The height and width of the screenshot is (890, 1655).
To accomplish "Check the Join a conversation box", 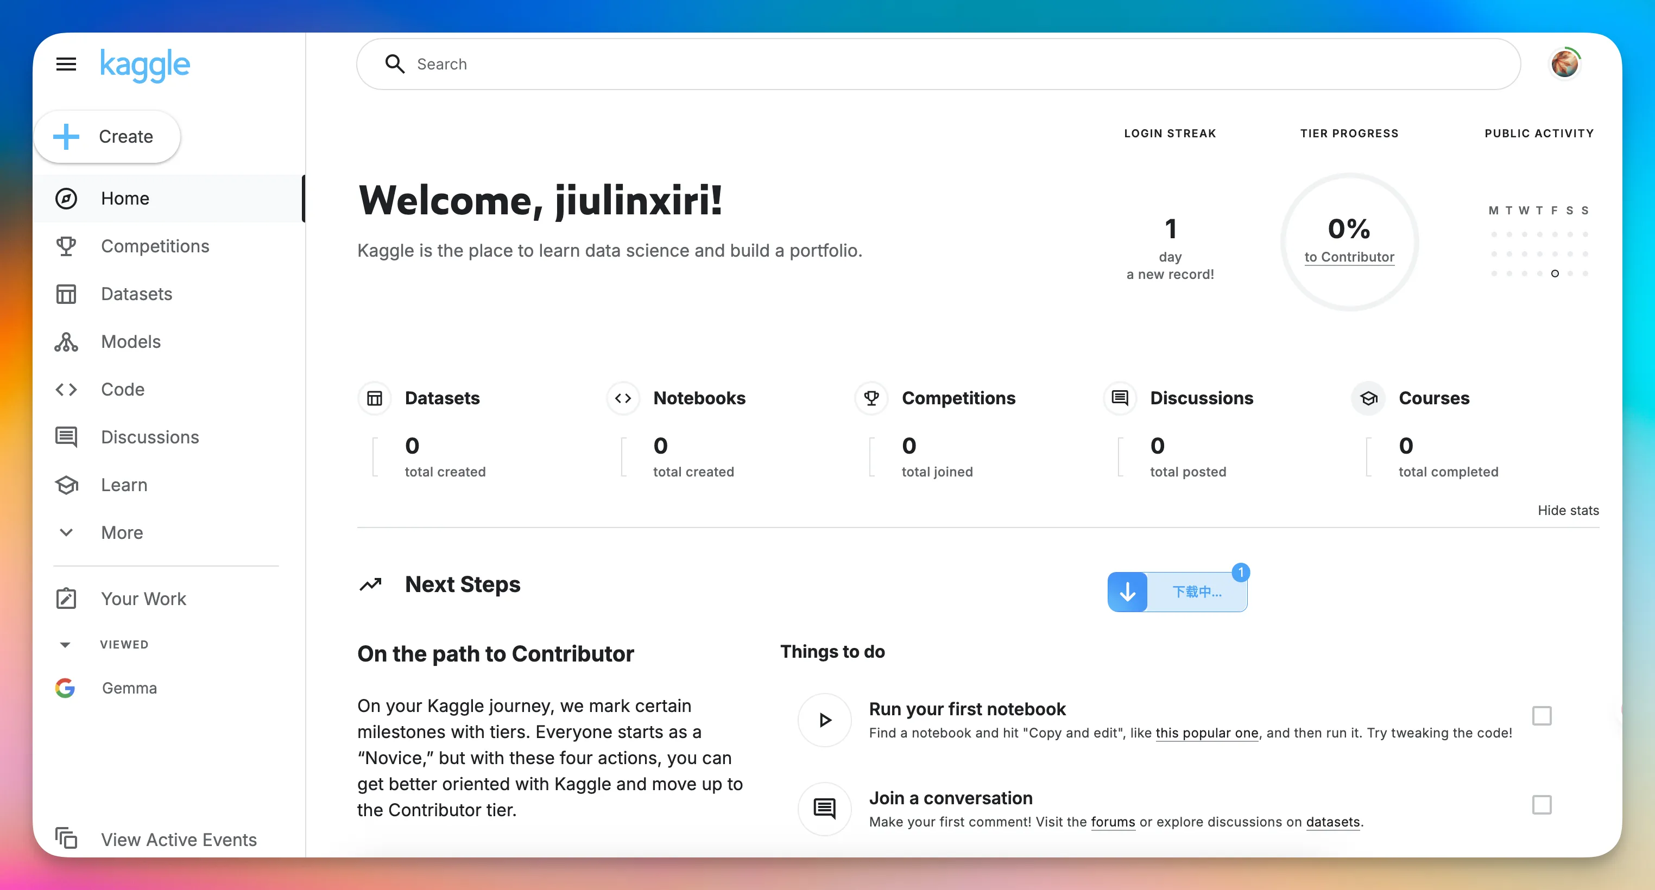I will click(x=1542, y=805).
